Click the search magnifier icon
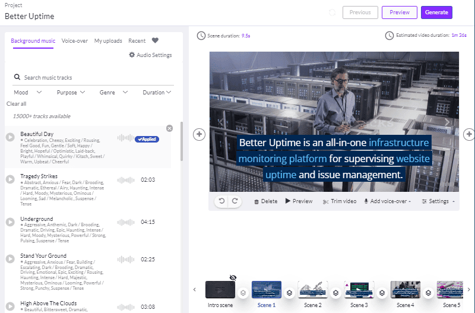Image resolution: width=475 pixels, height=313 pixels. (17, 77)
